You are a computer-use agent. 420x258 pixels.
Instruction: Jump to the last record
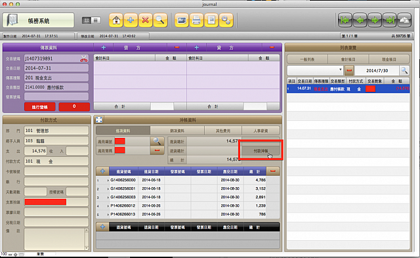[390, 20]
